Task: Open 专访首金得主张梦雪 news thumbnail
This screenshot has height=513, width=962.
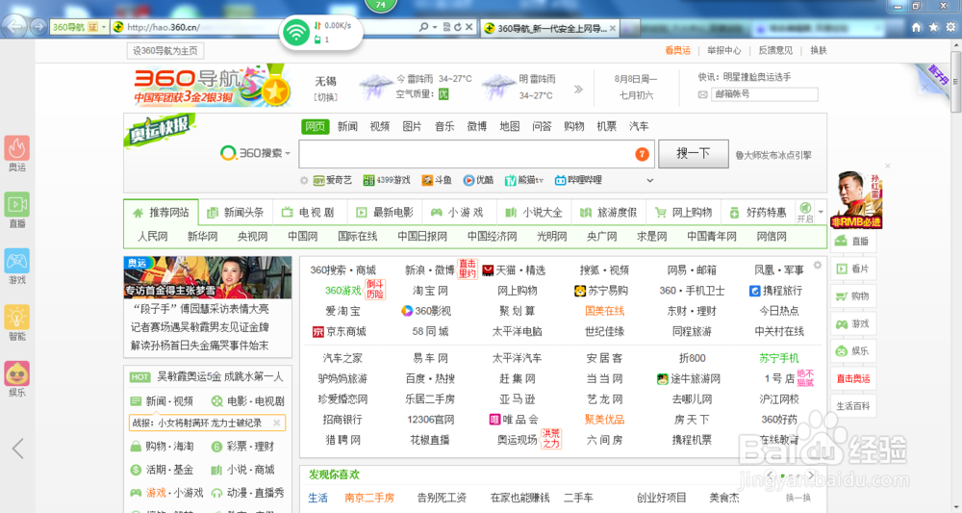Action: pyautogui.click(x=208, y=277)
